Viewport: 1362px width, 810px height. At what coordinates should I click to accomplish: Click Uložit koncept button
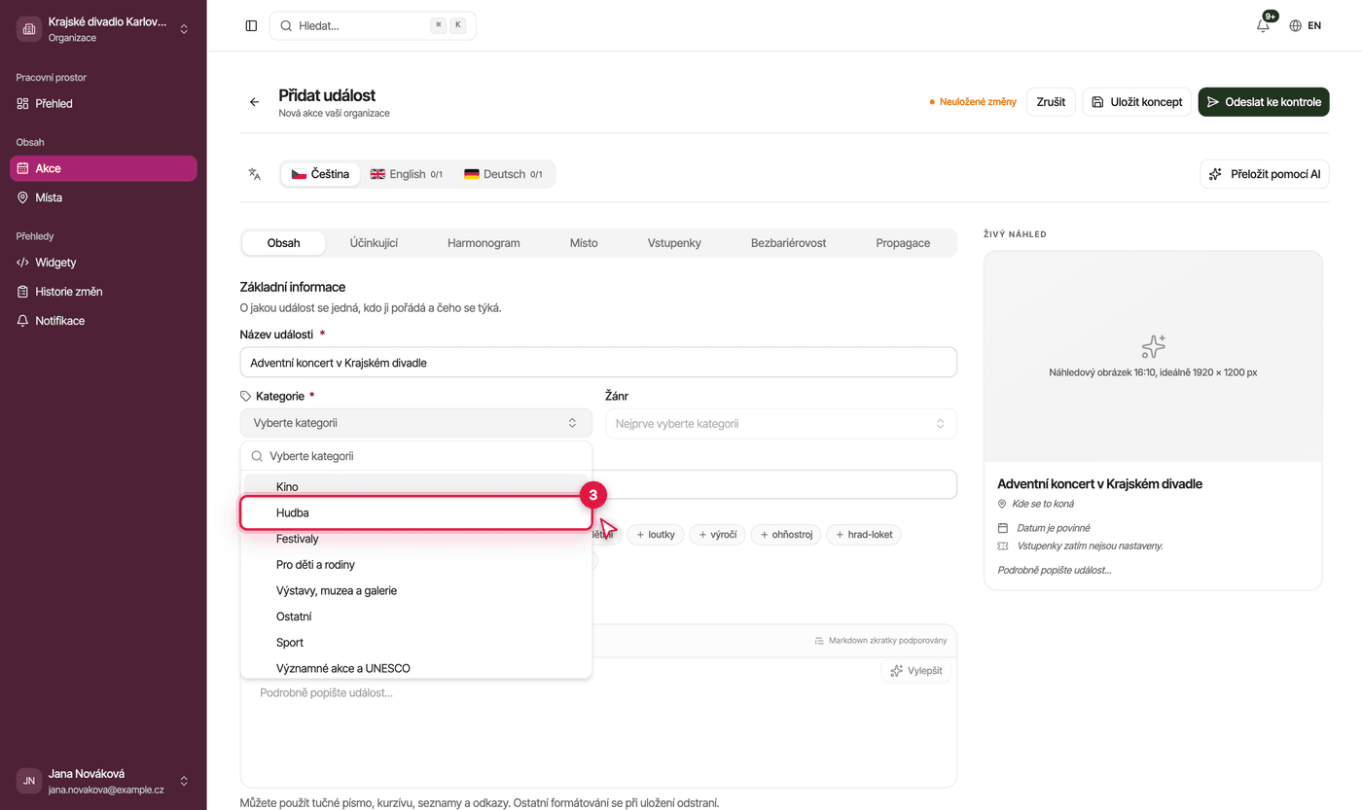tap(1137, 102)
